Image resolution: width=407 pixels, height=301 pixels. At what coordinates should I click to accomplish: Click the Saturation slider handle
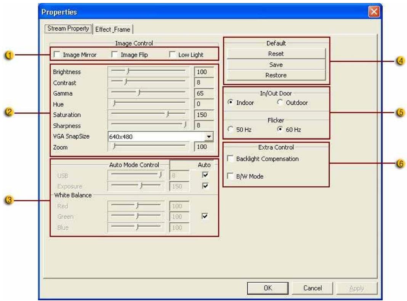168,114
